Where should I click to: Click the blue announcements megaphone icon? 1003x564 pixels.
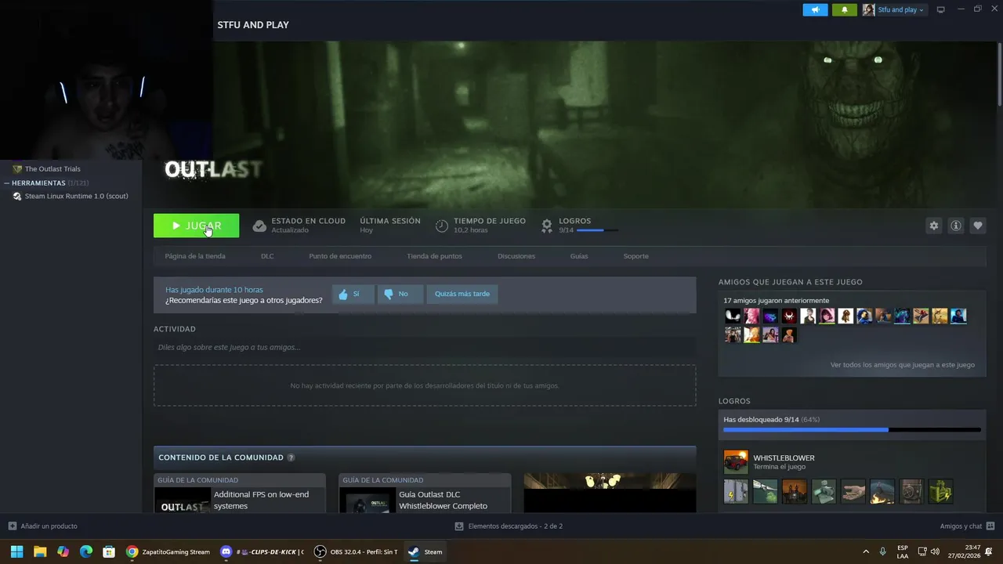coord(815,9)
